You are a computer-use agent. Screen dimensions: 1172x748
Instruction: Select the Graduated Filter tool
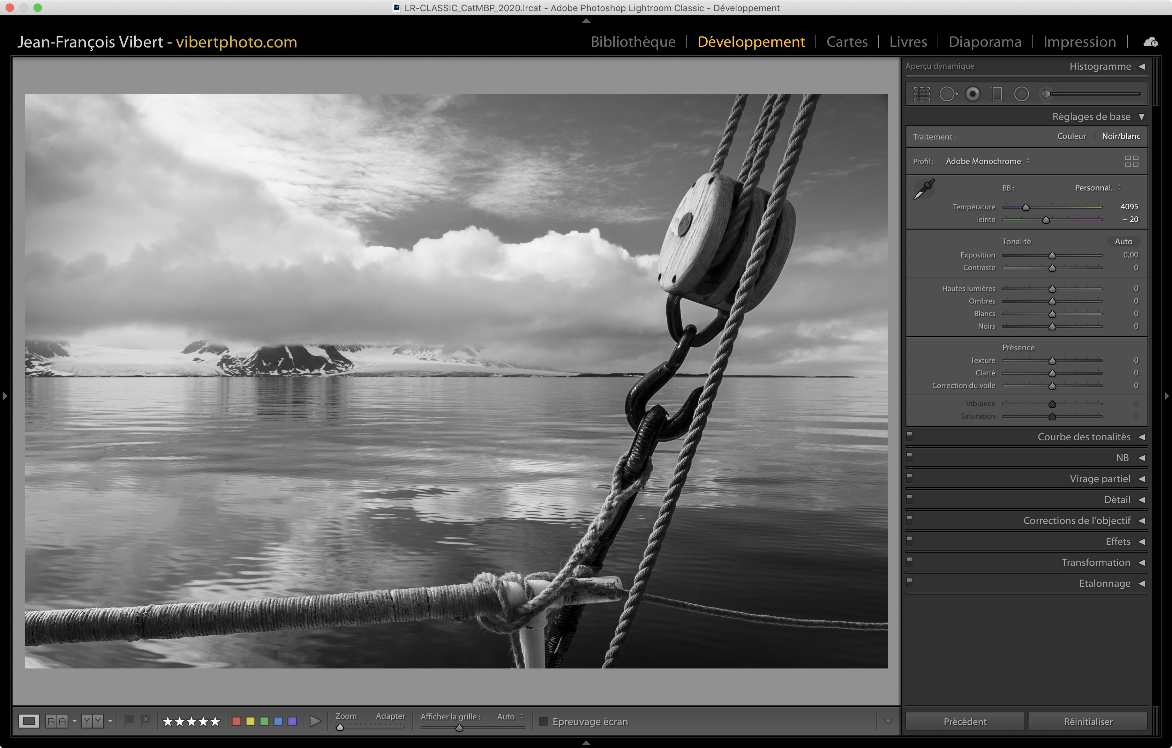coord(997,94)
